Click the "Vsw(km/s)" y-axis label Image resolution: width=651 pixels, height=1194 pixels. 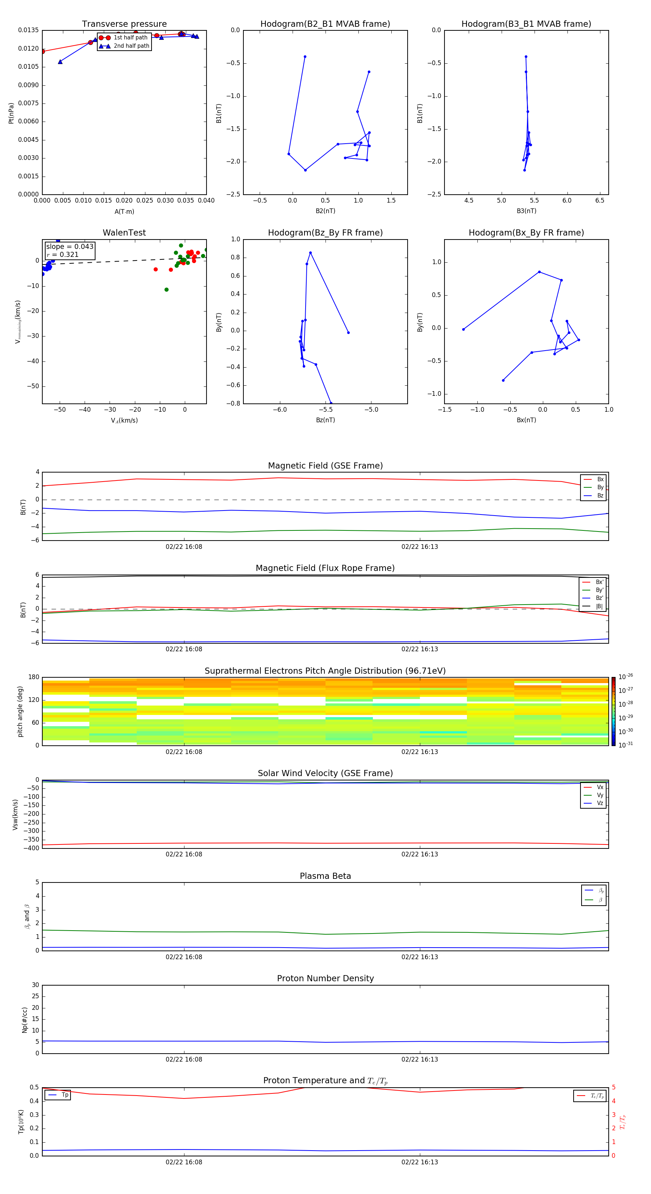pyautogui.click(x=15, y=814)
